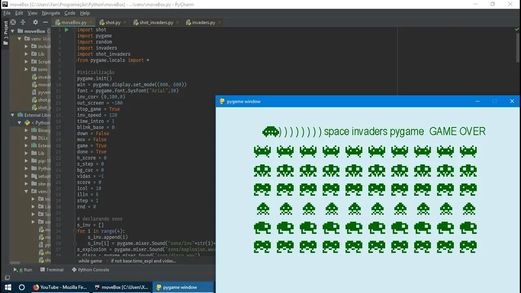
Task: Open Project panel settings gear
Action: (35, 22)
